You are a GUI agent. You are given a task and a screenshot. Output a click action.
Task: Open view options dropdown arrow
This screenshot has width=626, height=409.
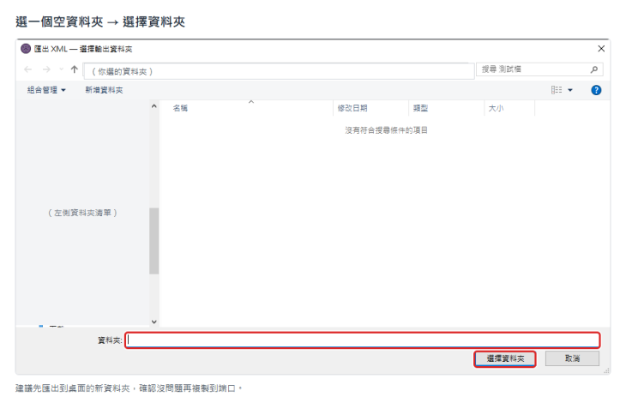(570, 90)
